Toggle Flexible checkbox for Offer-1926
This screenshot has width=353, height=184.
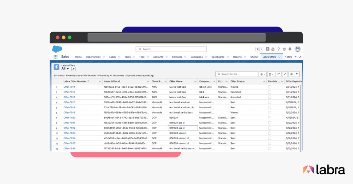tap(270, 149)
